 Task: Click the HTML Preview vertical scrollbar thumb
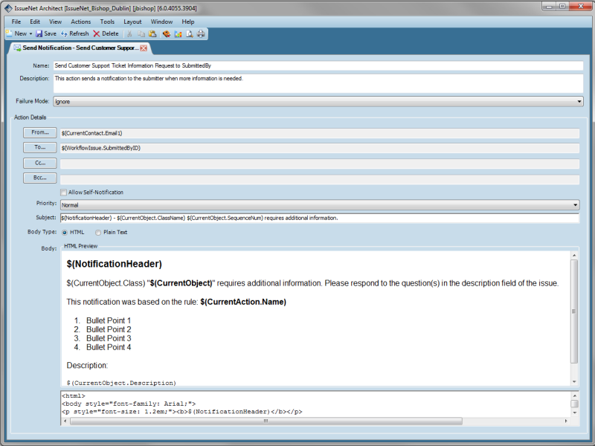click(574, 311)
